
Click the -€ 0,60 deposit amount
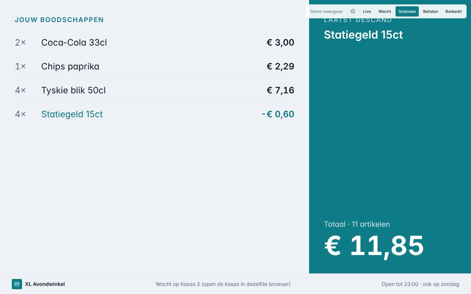pyautogui.click(x=278, y=114)
